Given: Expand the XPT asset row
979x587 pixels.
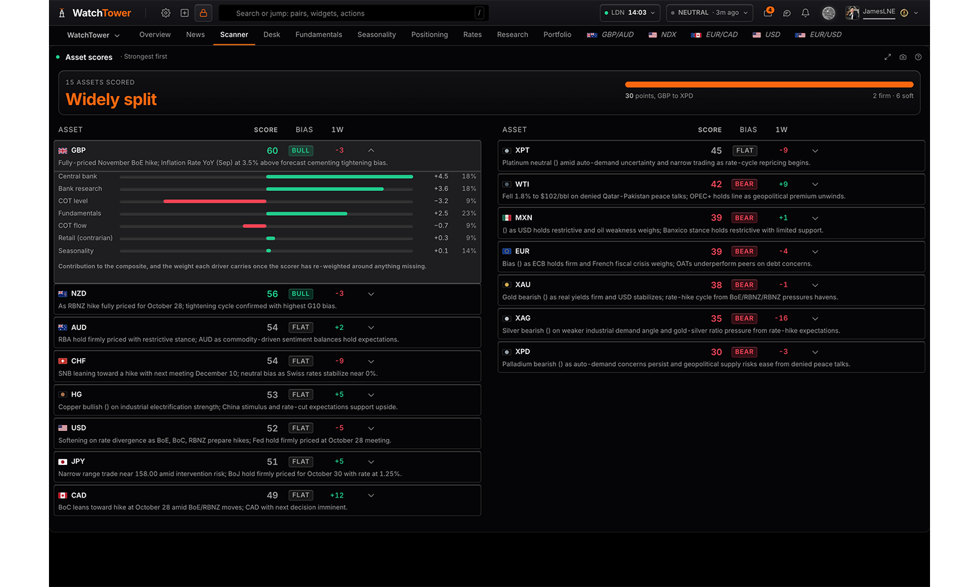Looking at the screenshot, I should coord(815,151).
